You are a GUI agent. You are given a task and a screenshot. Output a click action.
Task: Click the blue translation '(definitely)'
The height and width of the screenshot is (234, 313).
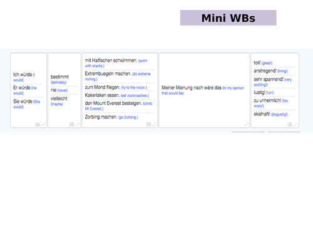[58, 82]
